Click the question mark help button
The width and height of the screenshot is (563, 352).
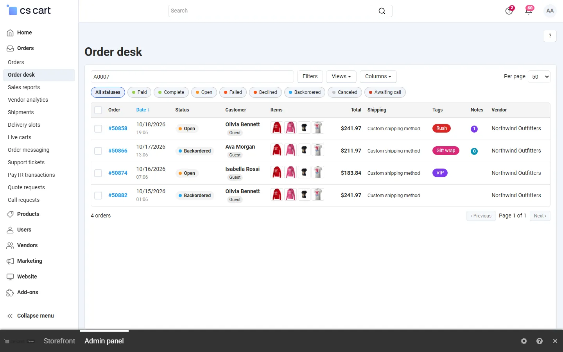coord(550,36)
